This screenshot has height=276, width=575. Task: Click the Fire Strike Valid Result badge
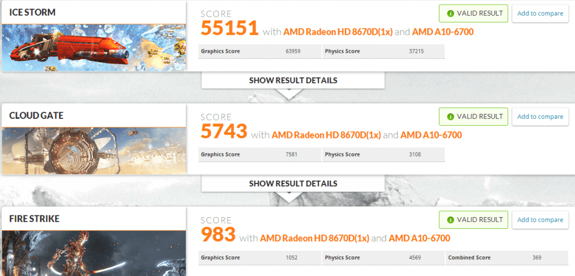click(x=473, y=220)
